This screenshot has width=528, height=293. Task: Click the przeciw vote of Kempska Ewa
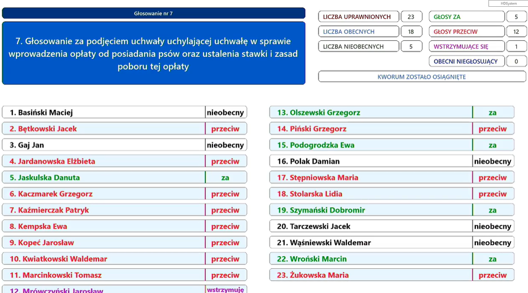pos(226,227)
